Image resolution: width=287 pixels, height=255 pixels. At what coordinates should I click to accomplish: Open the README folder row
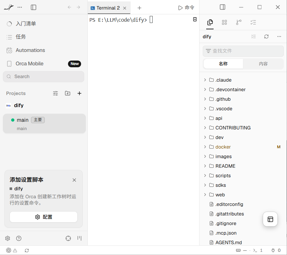pos(243,166)
